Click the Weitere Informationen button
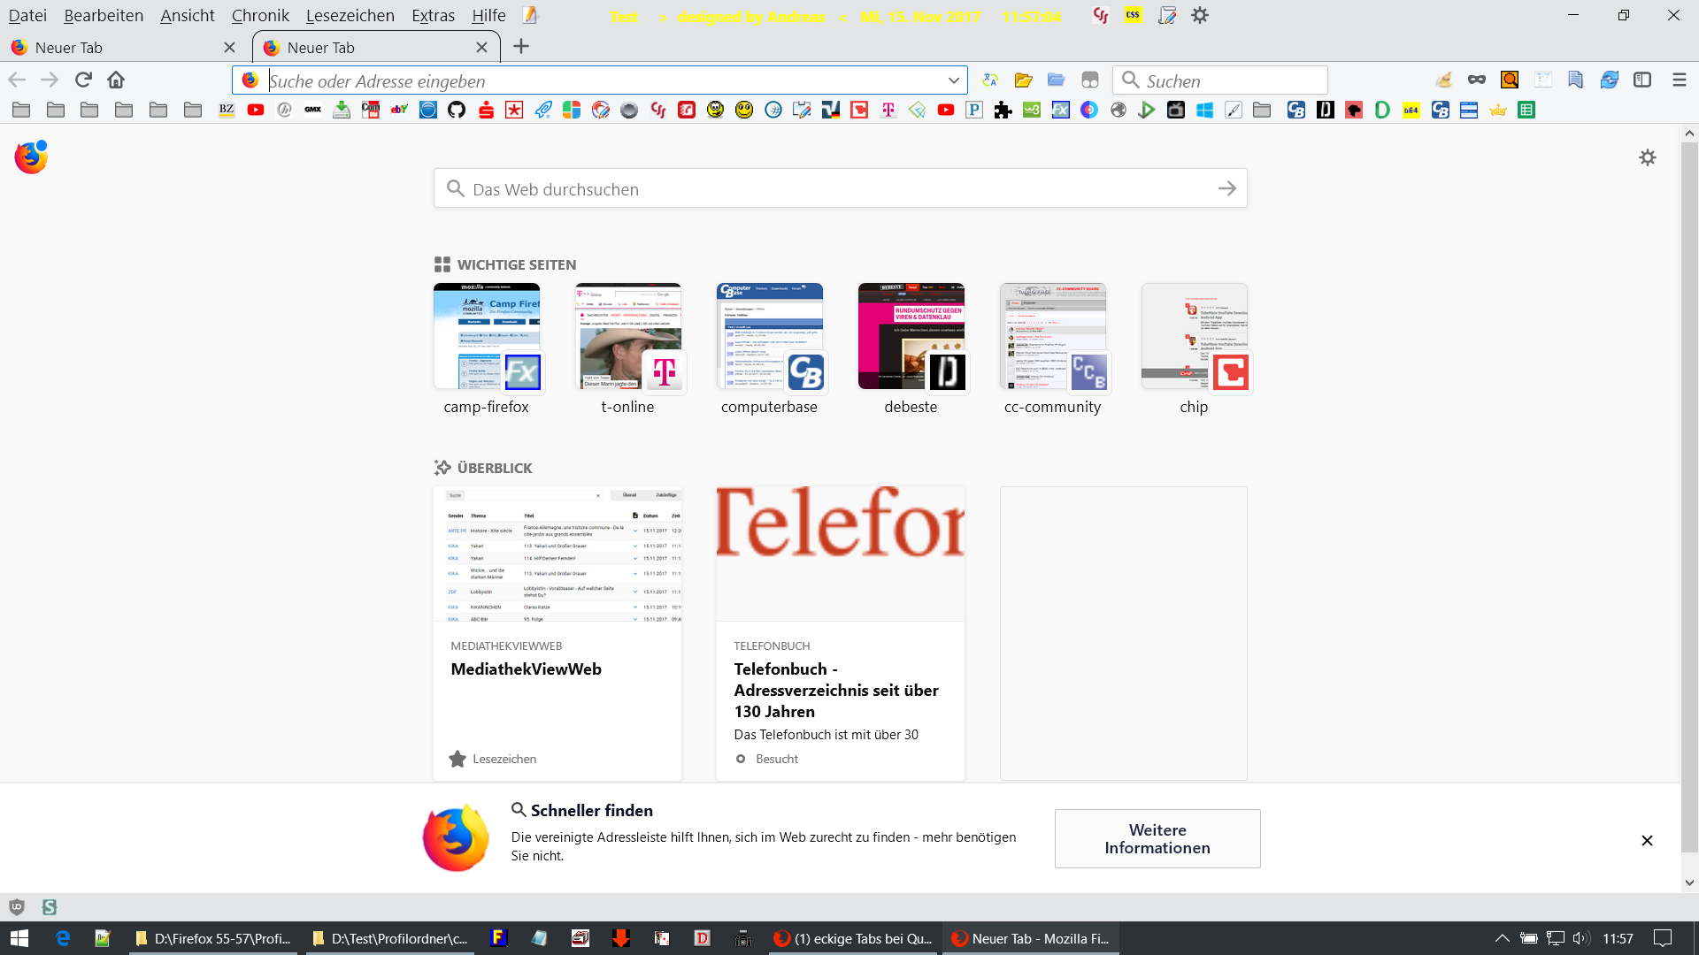 point(1157,838)
